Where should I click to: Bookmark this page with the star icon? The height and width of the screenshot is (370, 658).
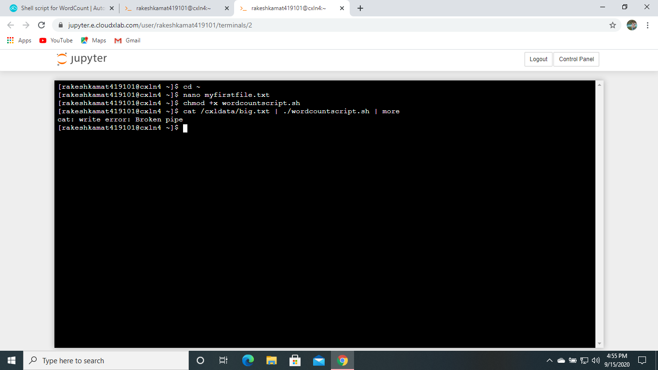coord(613,25)
